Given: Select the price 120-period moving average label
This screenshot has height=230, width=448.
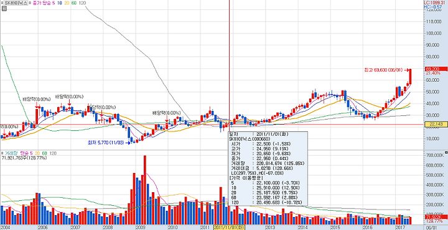Looking at the screenshot, I should (x=83, y=3).
